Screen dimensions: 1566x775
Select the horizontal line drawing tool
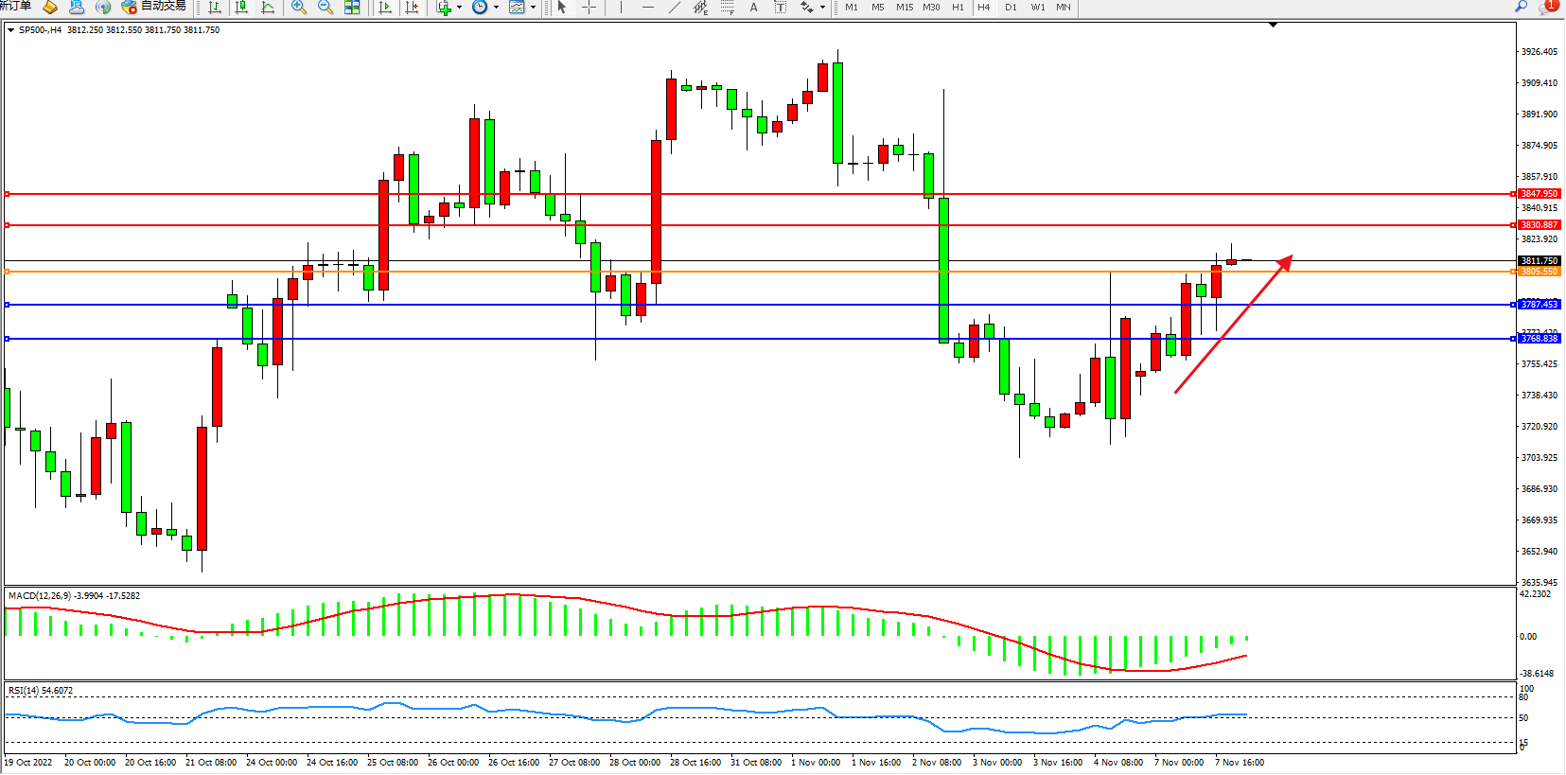[x=647, y=8]
